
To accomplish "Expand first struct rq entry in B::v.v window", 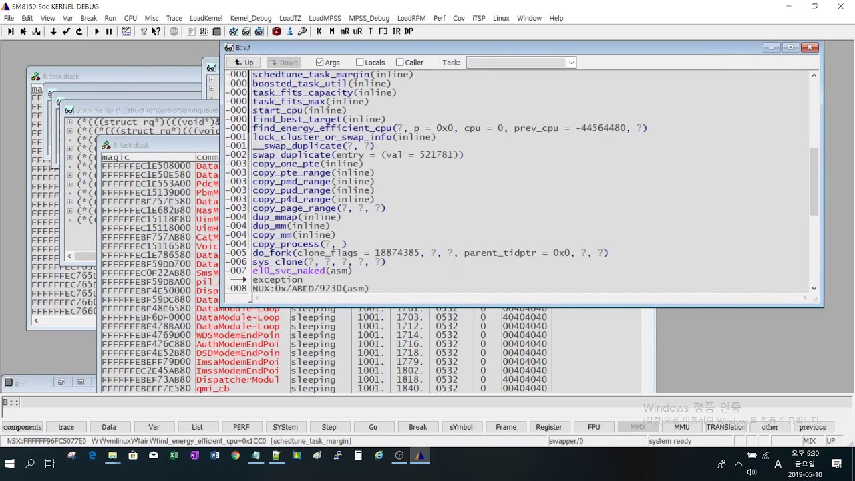I will [69, 122].
